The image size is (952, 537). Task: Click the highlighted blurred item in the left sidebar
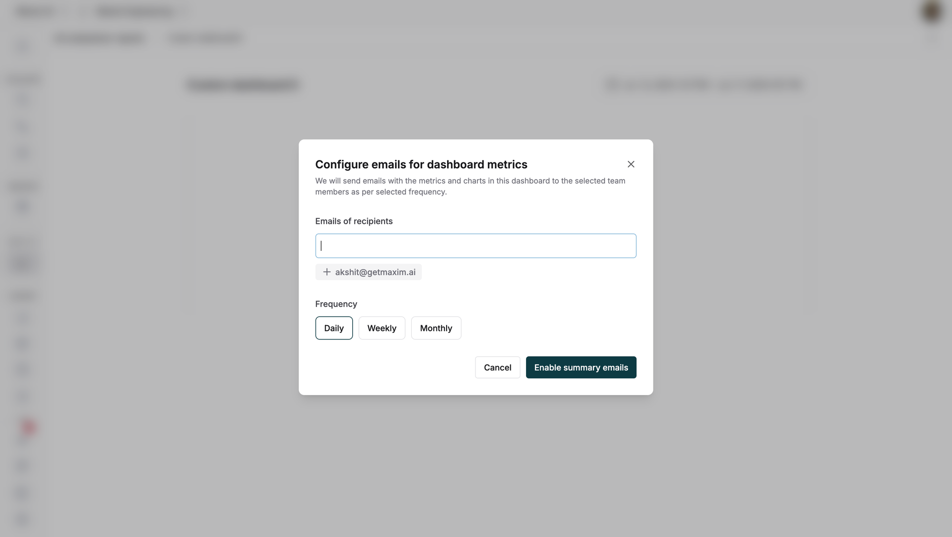coord(23,263)
